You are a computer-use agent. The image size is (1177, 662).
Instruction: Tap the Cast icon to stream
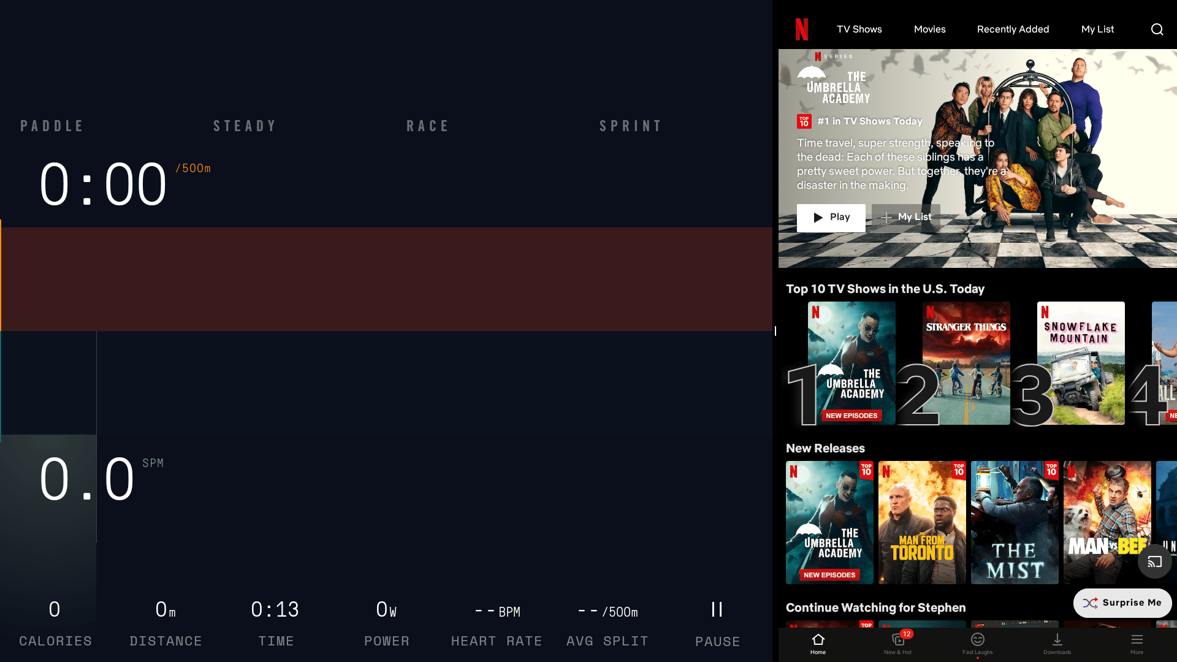pyautogui.click(x=1154, y=561)
